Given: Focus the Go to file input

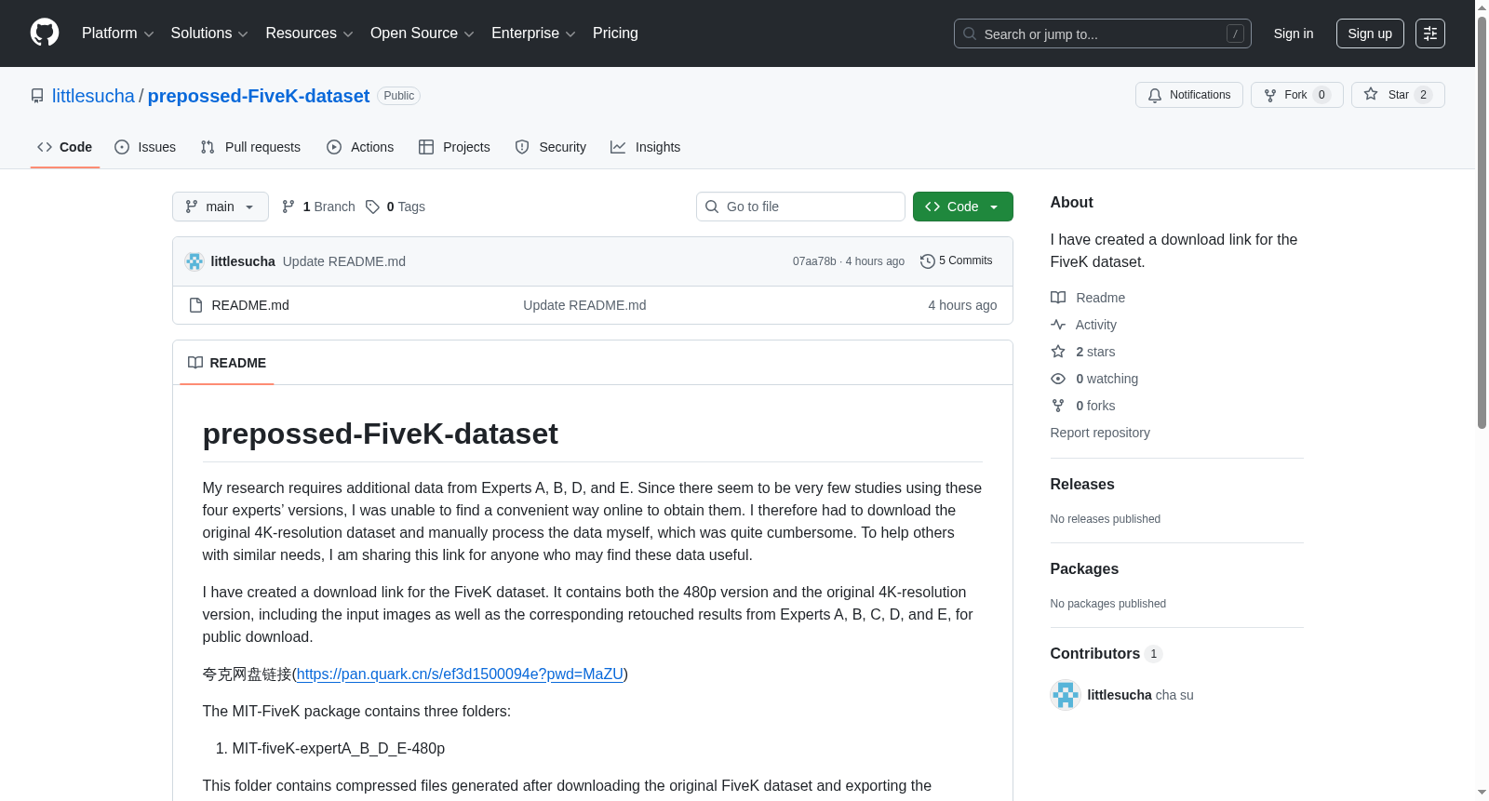Looking at the screenshot, I should (800, 207).
